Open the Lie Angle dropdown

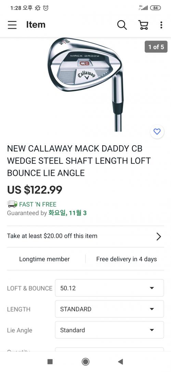click(109, 330)
